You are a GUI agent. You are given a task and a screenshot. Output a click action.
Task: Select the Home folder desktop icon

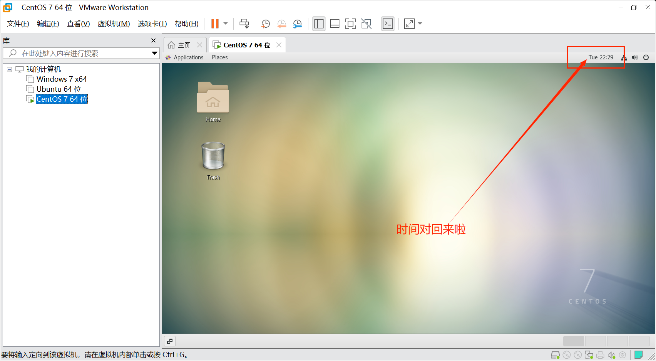(x=213, y=102)
